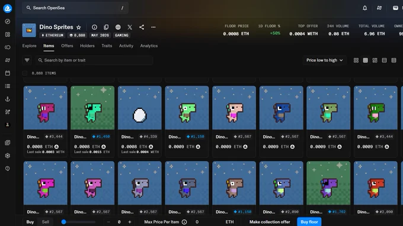Copy collection address icon
Image resolution: width=403 pixels, height=226 pixels.
[106, 27]
